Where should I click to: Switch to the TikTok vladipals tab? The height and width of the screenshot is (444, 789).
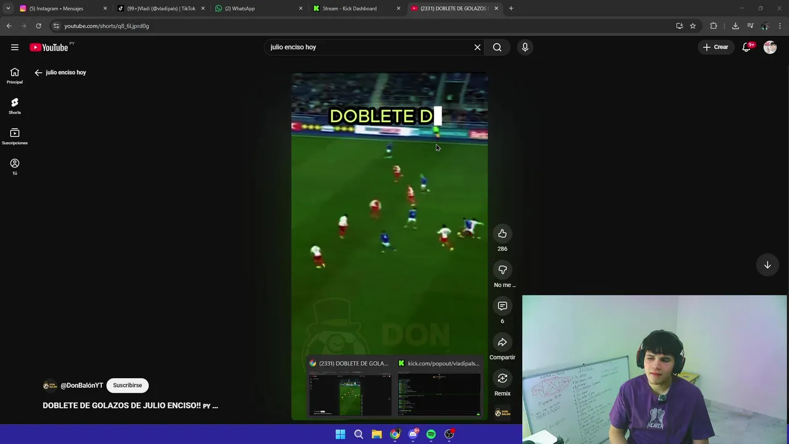(x=160, y=9)
